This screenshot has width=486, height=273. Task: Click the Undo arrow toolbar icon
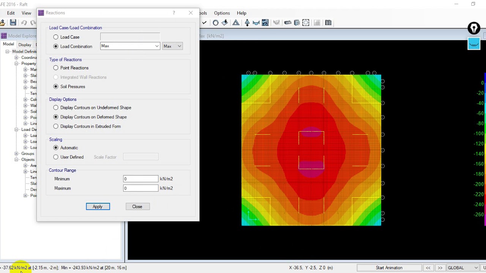[24, 23]
